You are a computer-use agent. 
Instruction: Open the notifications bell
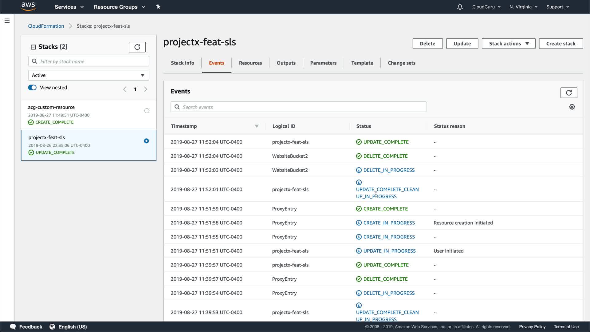(460, 7)
